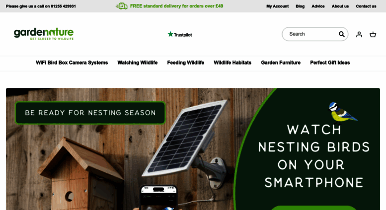This screenshot has width=386, height=210.
Task: Click the Trustpilot star logo
Action: pyautogui.click(x=180, y=34)
